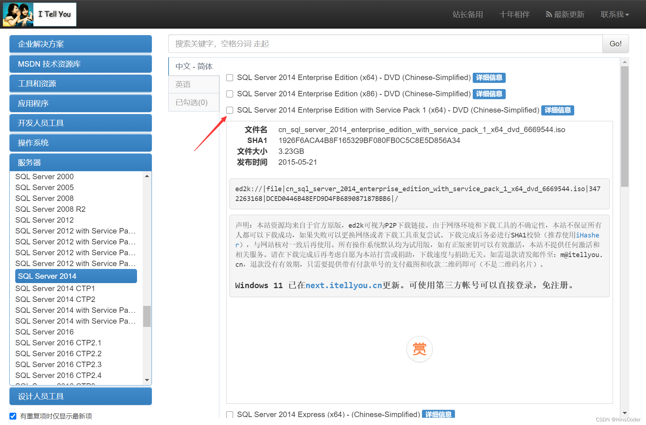Open 站长备用 in top navigation

point(468,14)
